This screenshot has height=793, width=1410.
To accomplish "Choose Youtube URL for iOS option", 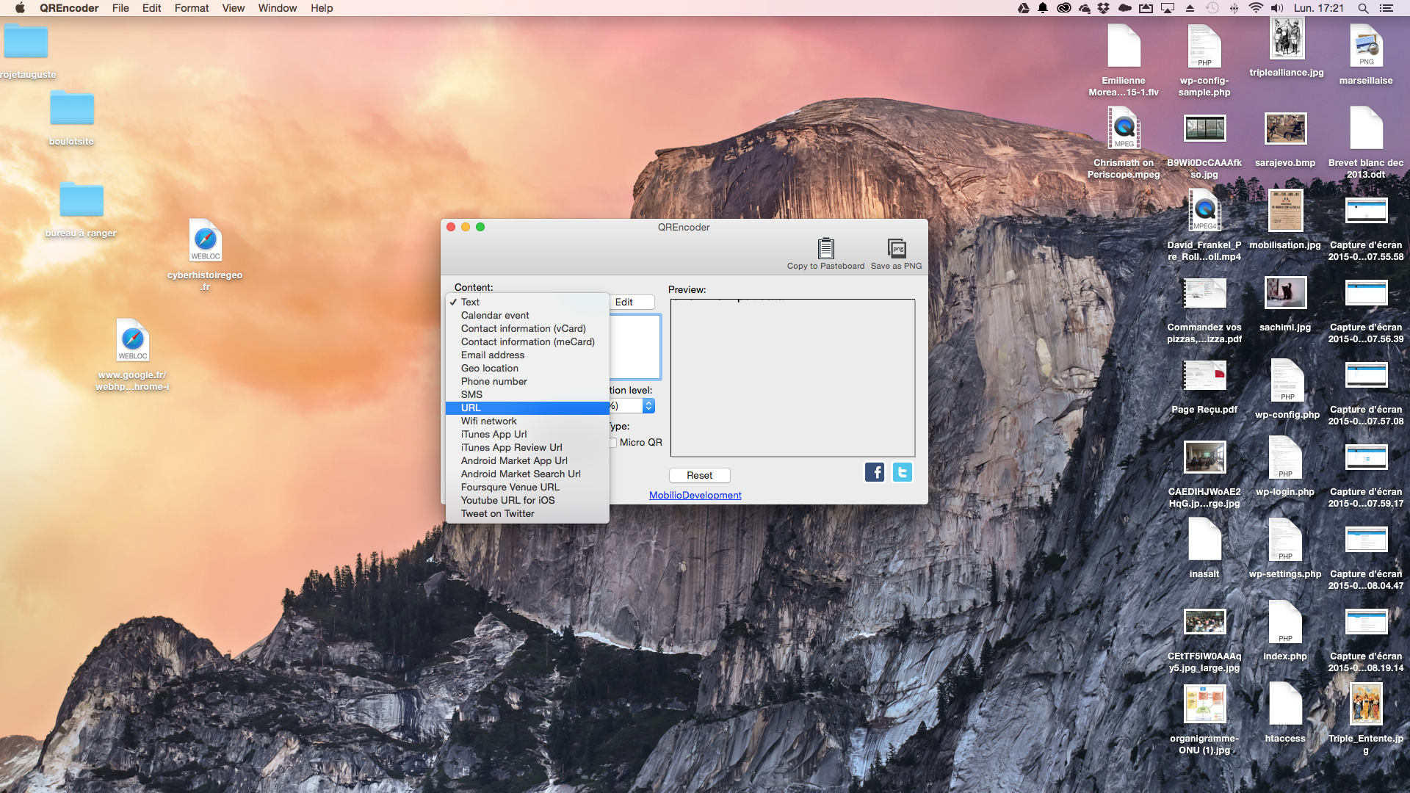I will 527,500.
